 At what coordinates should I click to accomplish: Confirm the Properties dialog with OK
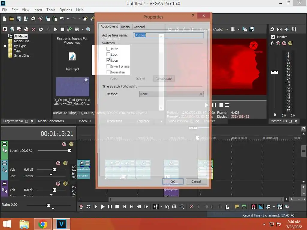pos(173,182)
